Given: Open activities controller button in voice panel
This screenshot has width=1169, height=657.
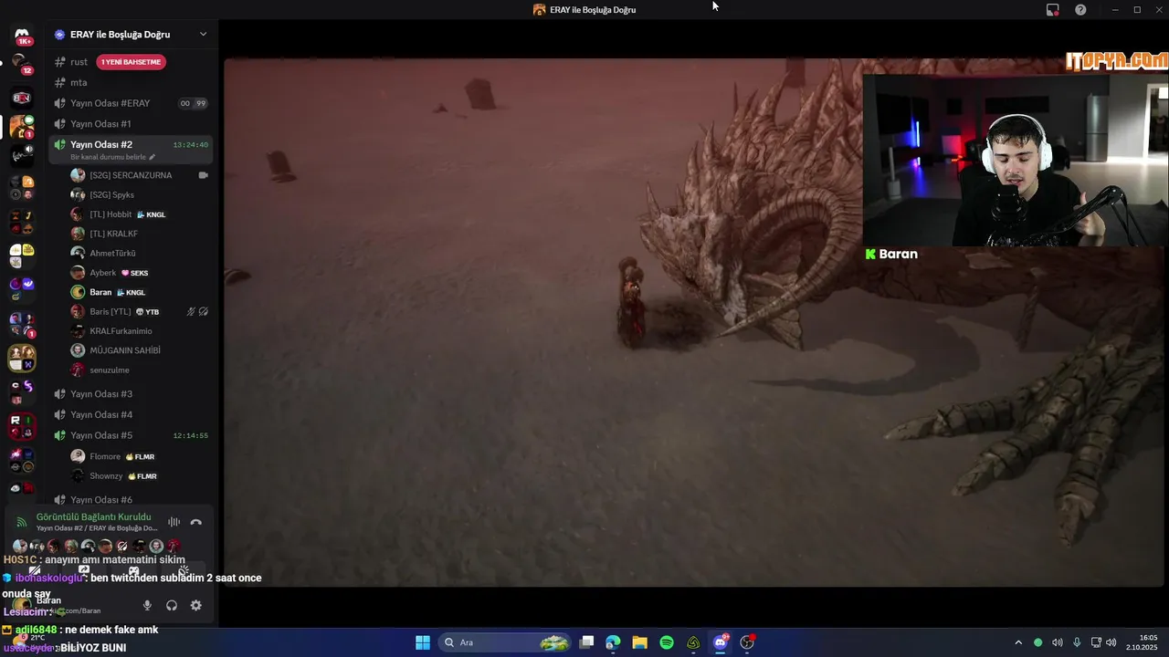Looking at the screenshot, I should (x=133, y=571).
